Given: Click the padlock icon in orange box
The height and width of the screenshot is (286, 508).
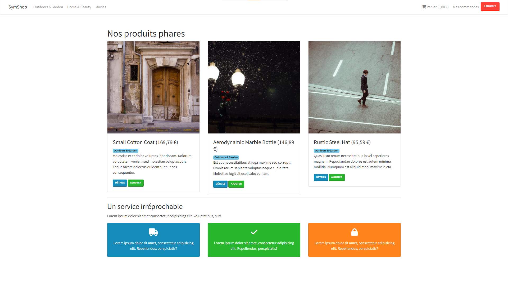Looking at the screenshot, I should click(x=354, y=232).
